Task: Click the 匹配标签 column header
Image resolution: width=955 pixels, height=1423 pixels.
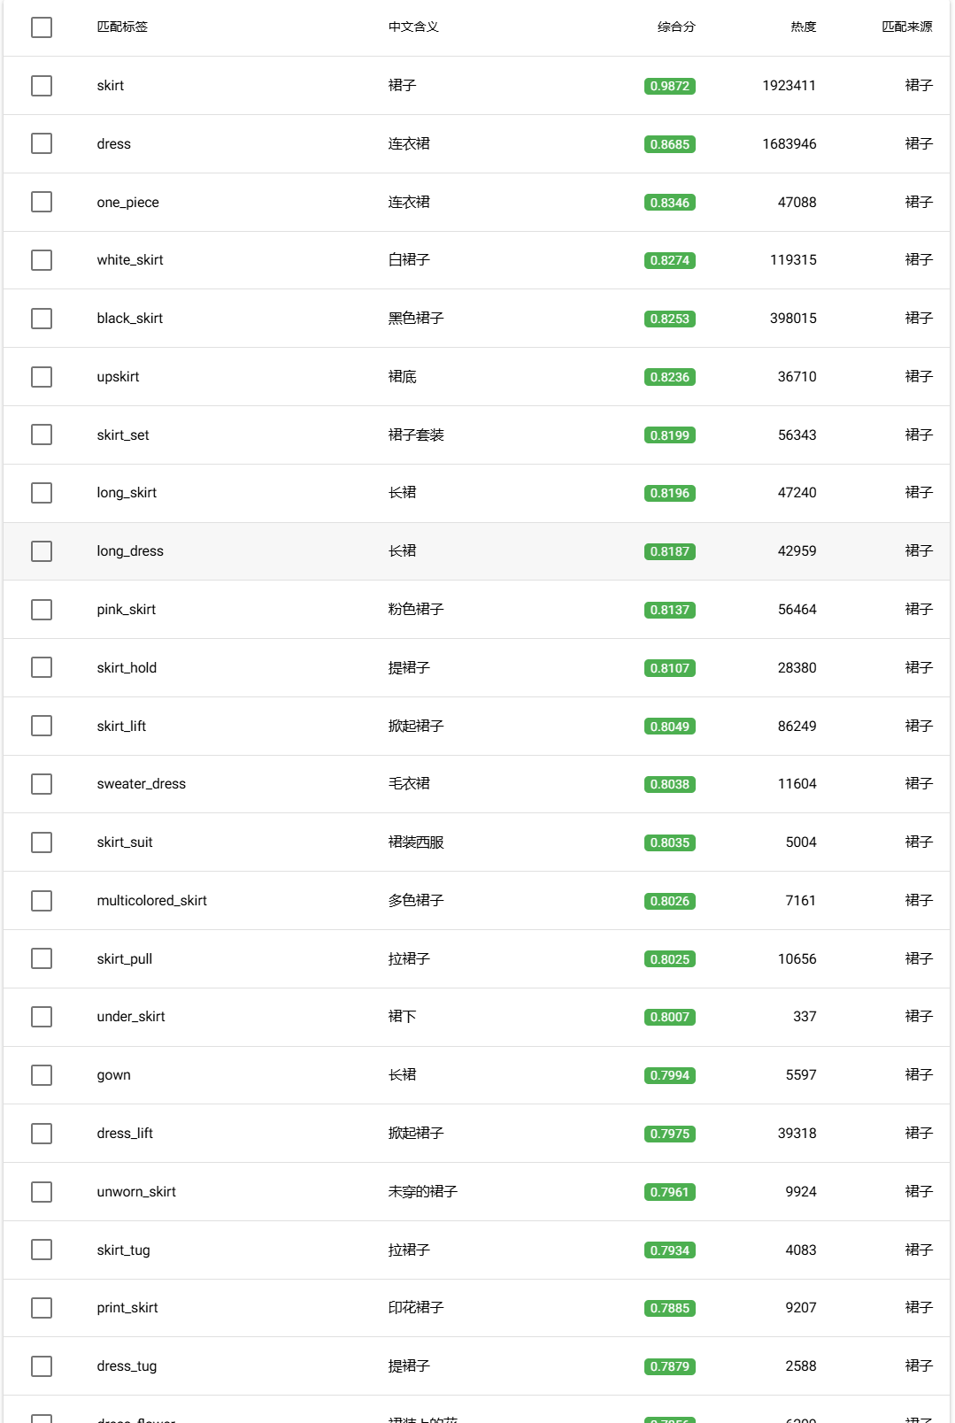Action: pyautogui.click(x=122, y=27)
